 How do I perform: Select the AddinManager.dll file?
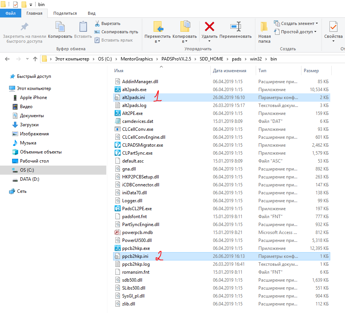point(222,82)
